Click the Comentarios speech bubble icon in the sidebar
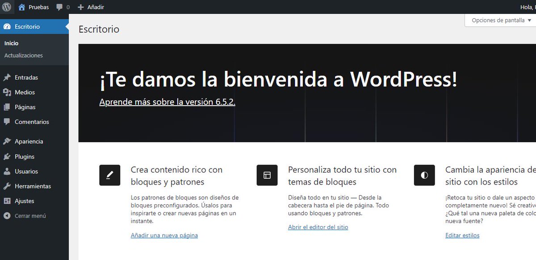The image size is (536, 260). click(7, 122)
